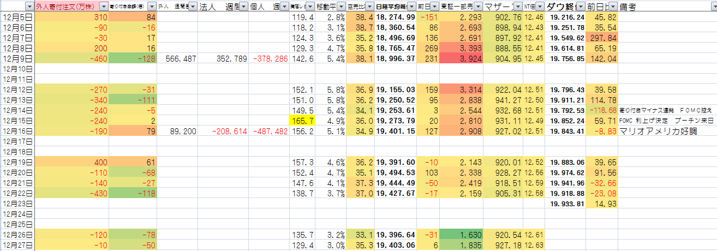Open the ダウ終値 column filter dropdown
The image size is (717, 251).
(581, 7)
